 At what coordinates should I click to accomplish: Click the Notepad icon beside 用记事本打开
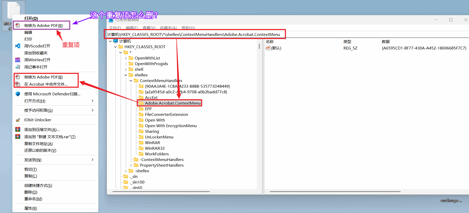point(18,67)
